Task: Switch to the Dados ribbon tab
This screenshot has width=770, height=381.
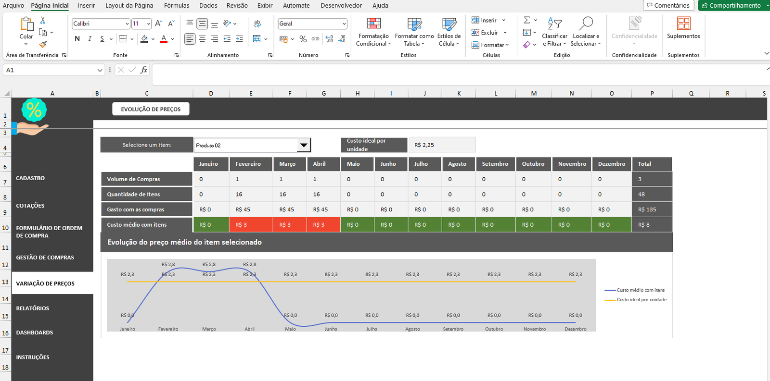Action: [208, 5]
